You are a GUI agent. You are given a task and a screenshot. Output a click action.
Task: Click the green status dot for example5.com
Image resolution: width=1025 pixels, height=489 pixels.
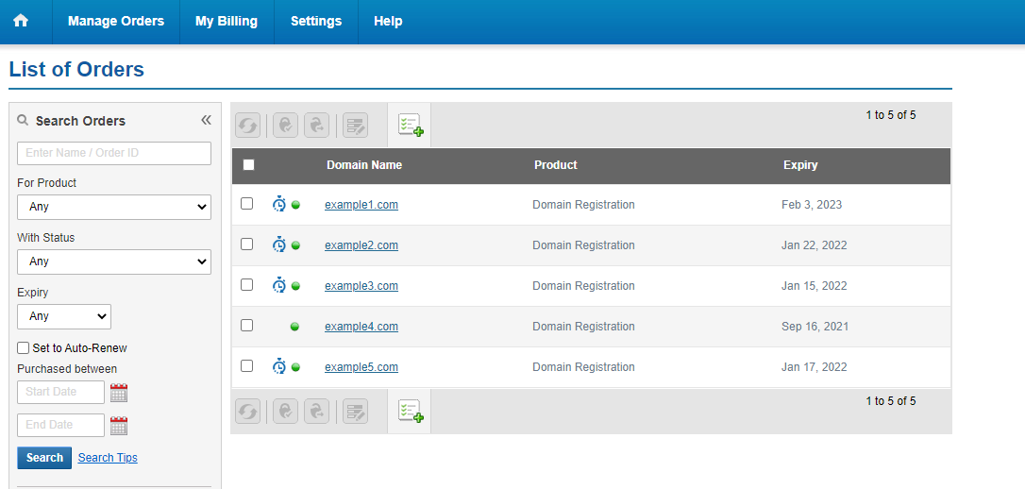click(x=295, y=367)
